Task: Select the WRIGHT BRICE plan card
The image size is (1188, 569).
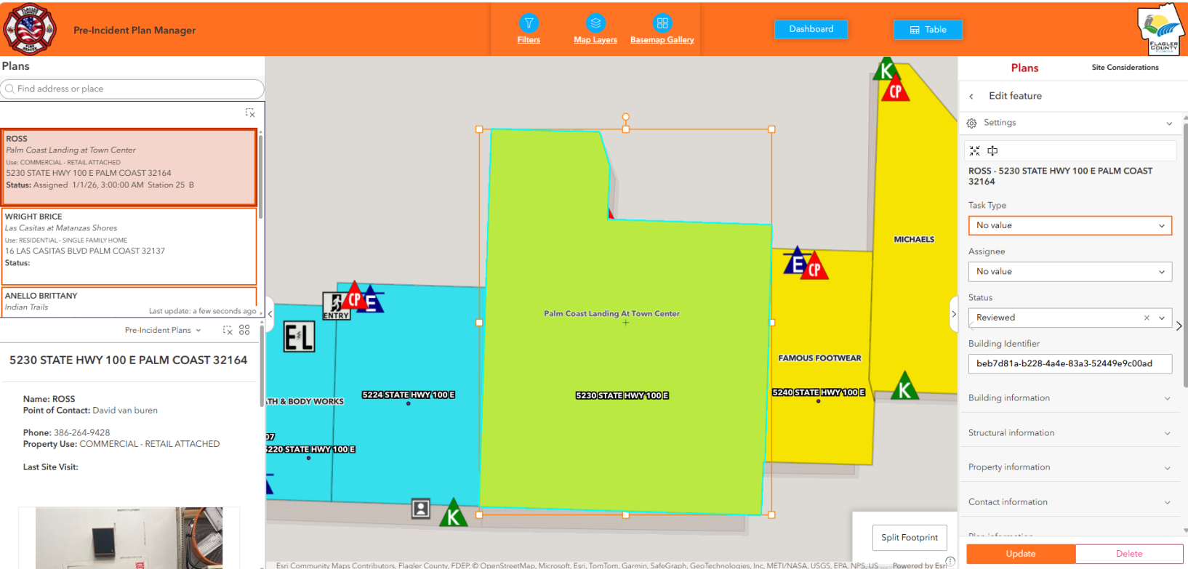Action: click(129, 246)
